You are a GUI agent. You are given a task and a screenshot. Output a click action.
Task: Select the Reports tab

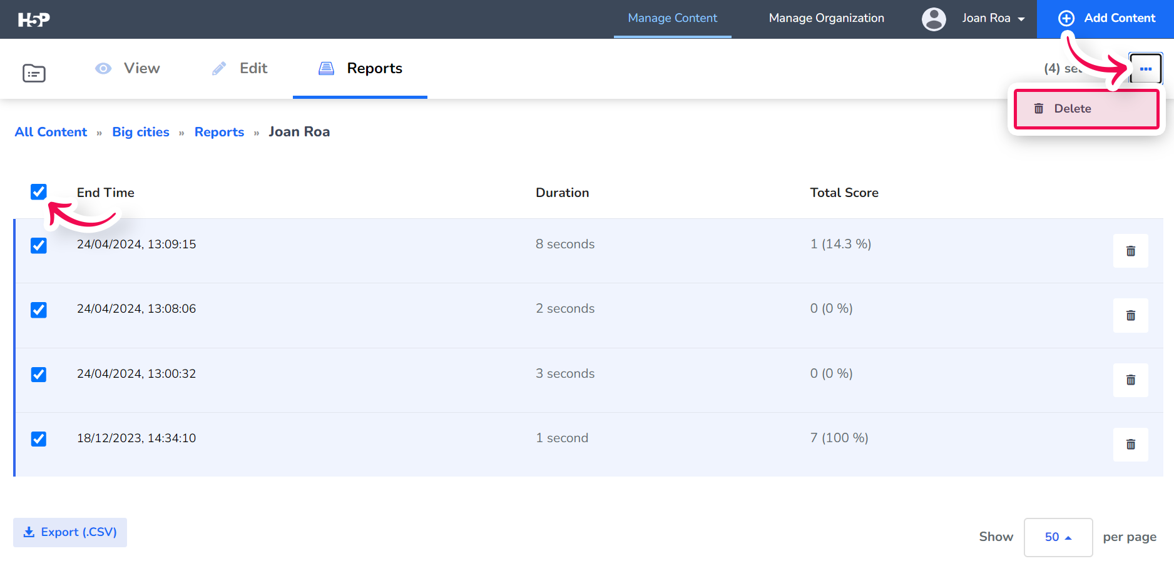(360, 68)
